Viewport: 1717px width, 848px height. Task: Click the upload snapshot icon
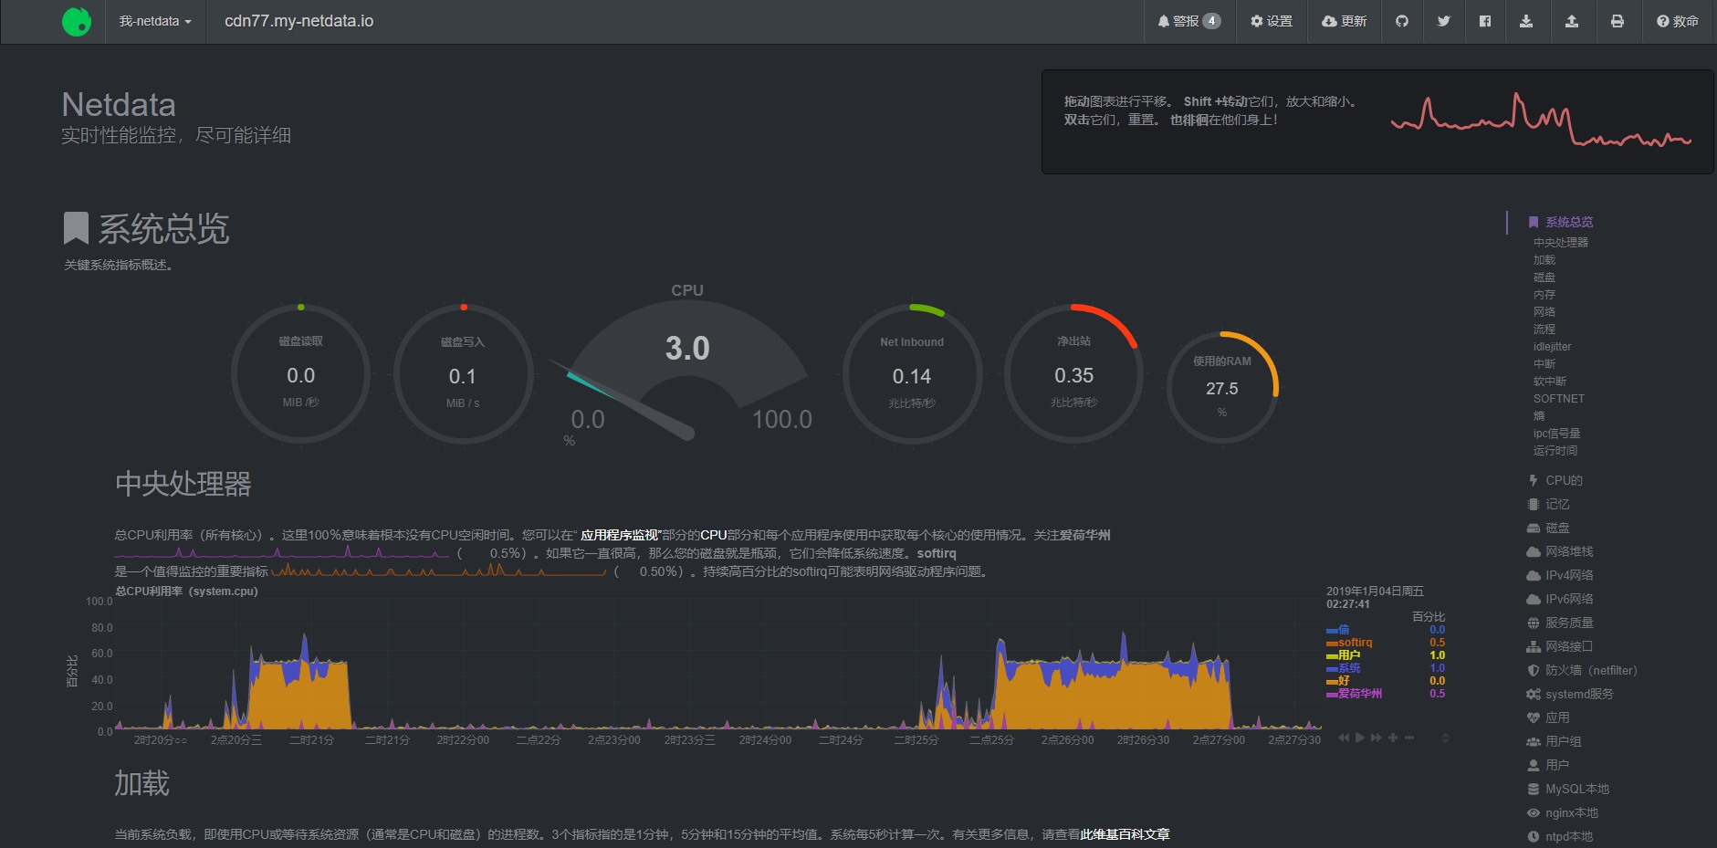point(1572,21)
